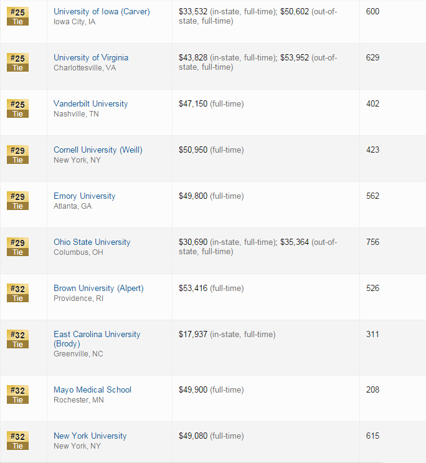Open Ohio State University page

[x=92, y=242]
